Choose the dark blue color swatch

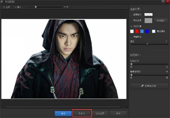pyautogui.click(x=147, y=31)
